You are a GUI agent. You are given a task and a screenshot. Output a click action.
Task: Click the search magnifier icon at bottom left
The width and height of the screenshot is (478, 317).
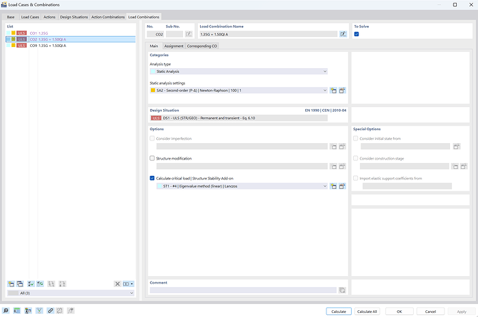(x=5, y=311)
